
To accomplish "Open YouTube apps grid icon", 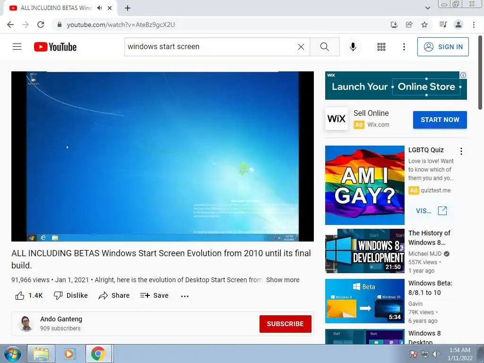I will 381,47.
